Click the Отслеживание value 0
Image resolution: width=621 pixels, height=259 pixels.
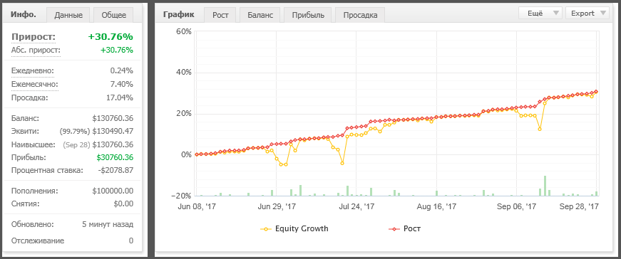click(131, 240)
